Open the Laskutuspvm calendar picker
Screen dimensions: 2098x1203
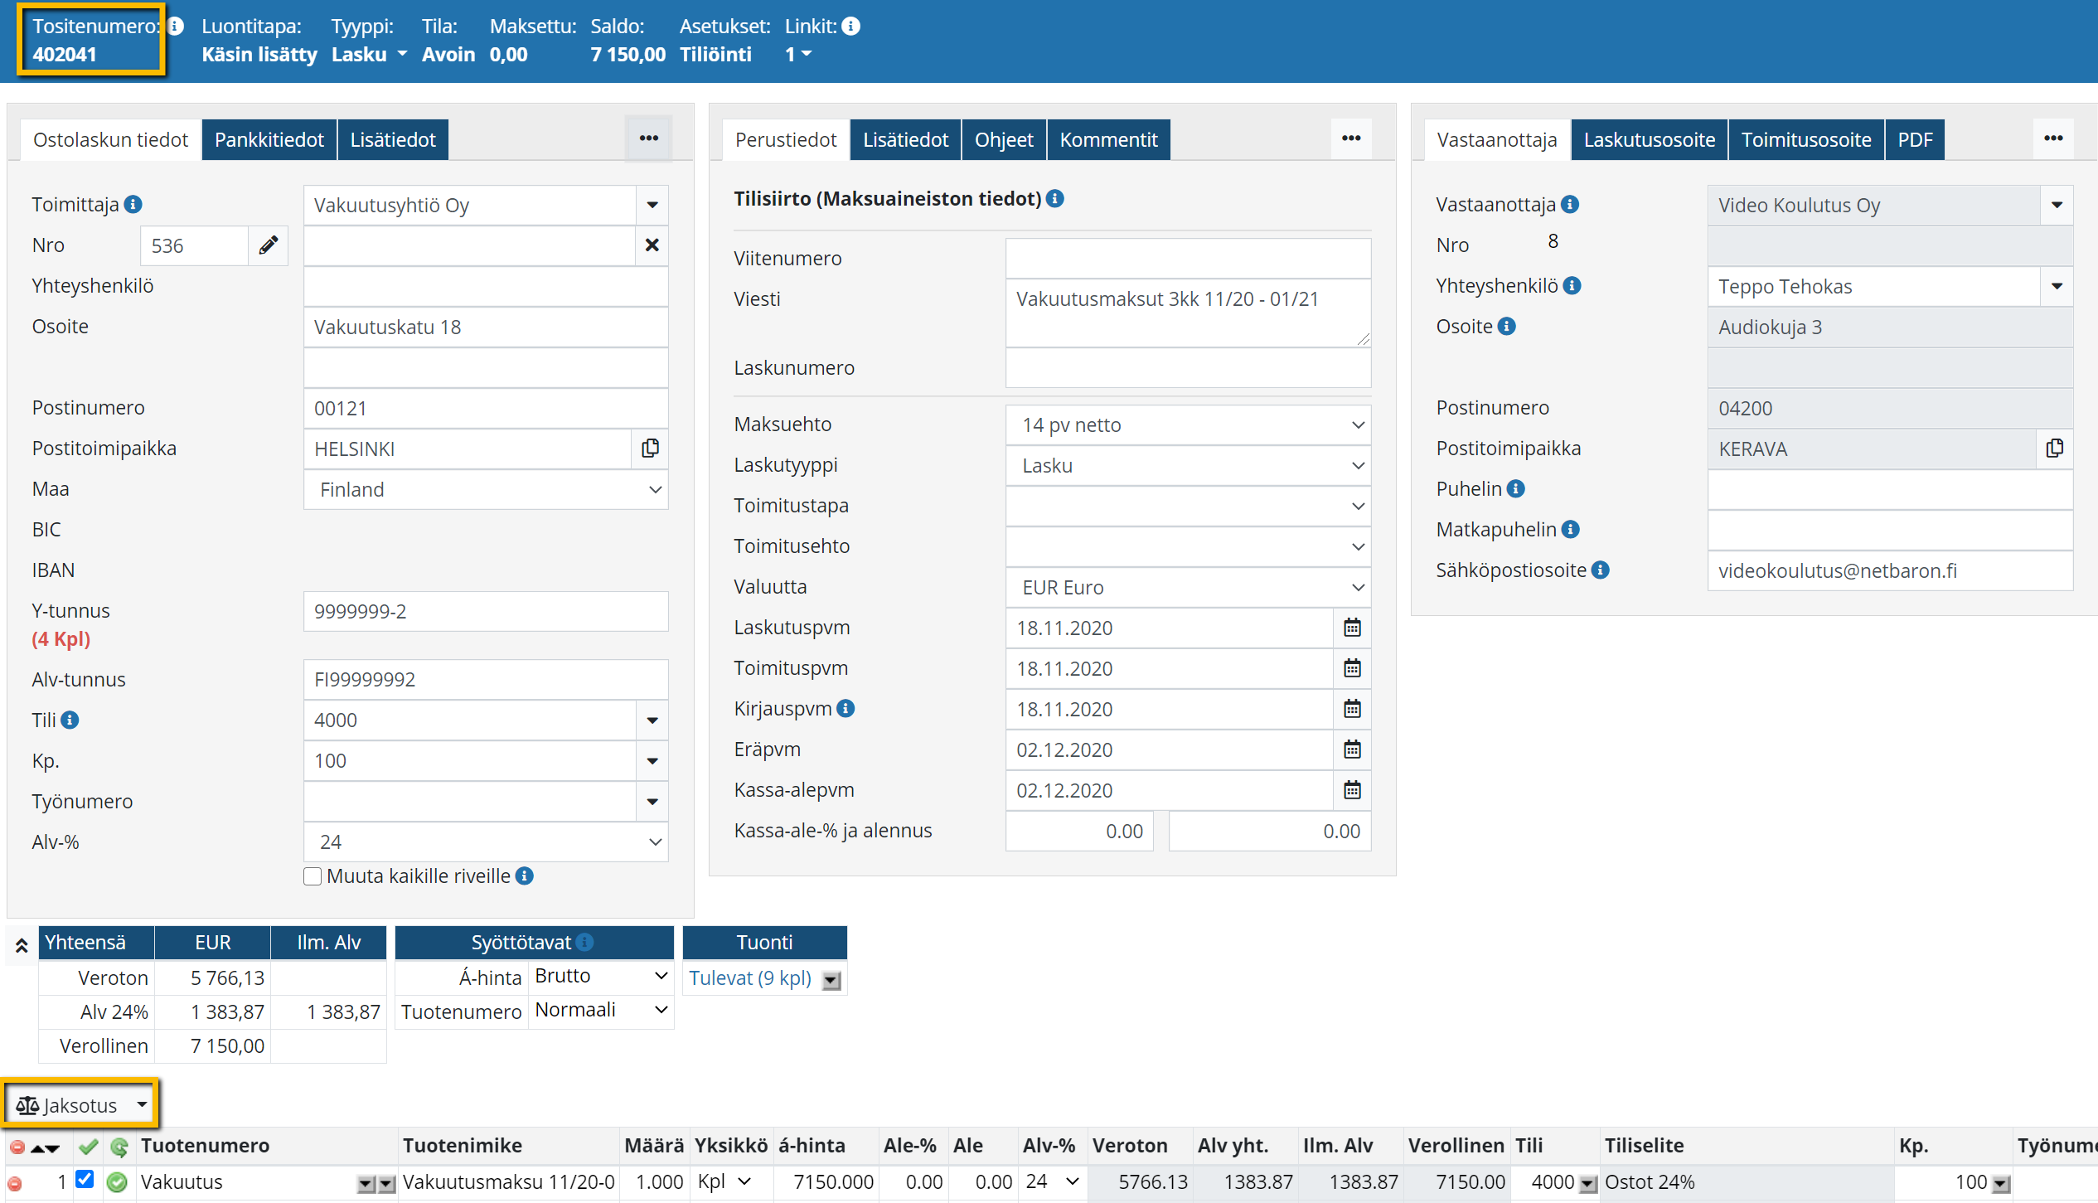click(1352, 628)
